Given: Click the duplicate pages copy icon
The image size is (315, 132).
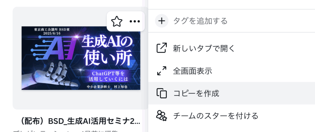Looking at the screenshot, I should click(x=162, y=94).
